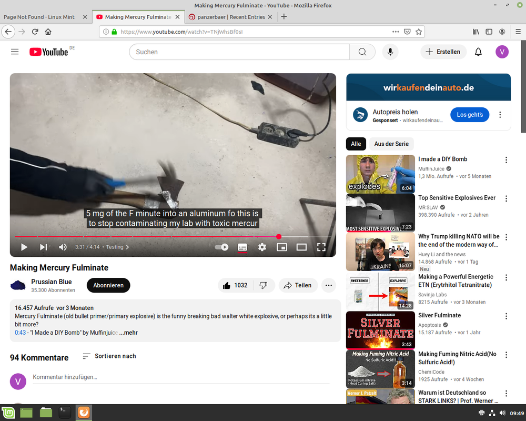Open the Linux Mint start menu

(x=8, y=413)
